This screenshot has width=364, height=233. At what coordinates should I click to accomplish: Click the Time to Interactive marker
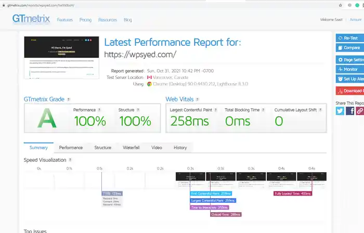click(x=210, y=208)
